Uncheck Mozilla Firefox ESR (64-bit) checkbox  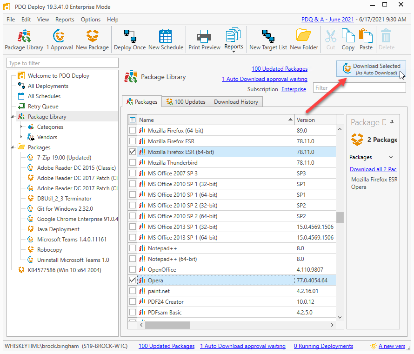133,152
